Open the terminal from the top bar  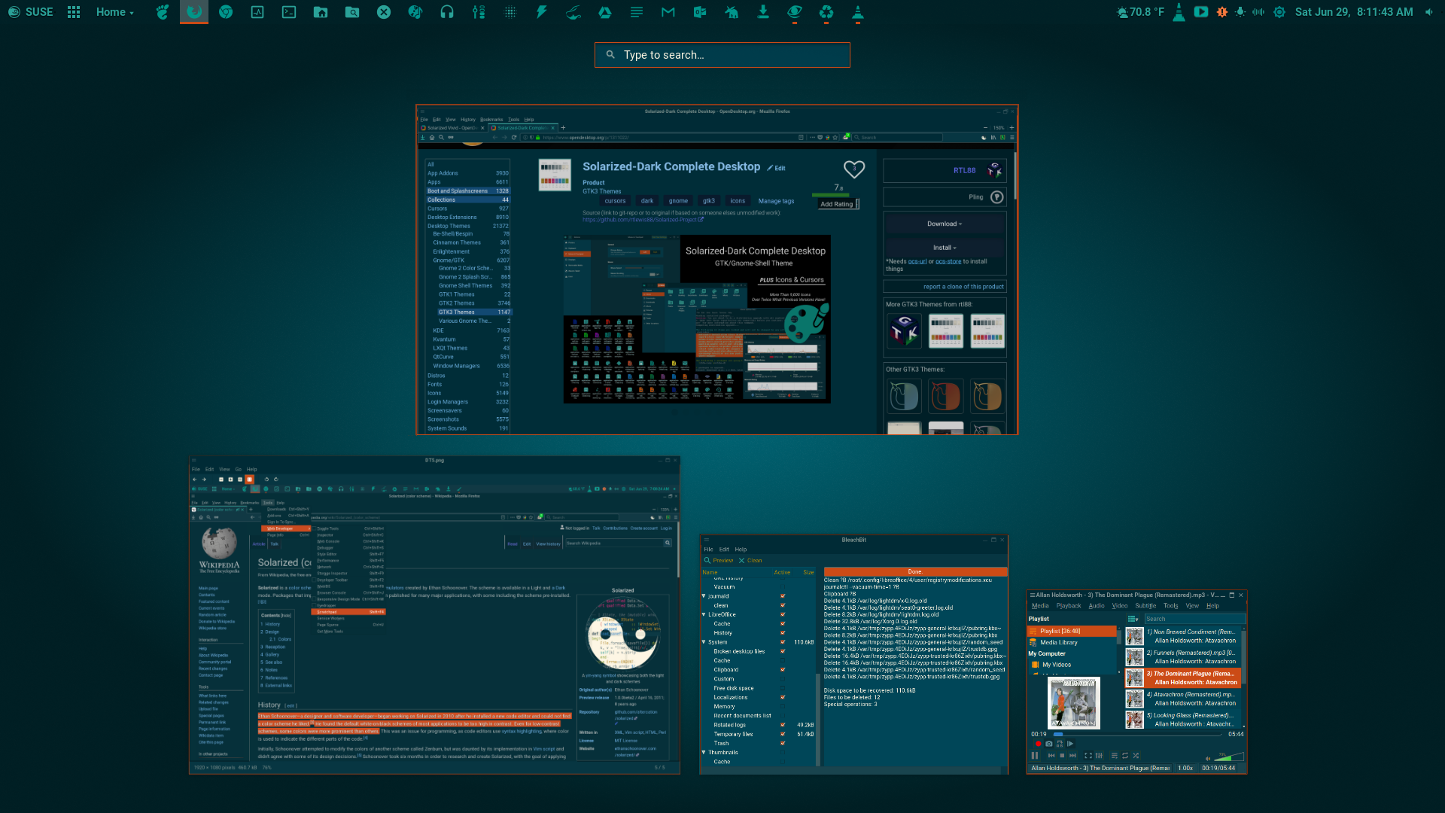[x=289, y=12]
